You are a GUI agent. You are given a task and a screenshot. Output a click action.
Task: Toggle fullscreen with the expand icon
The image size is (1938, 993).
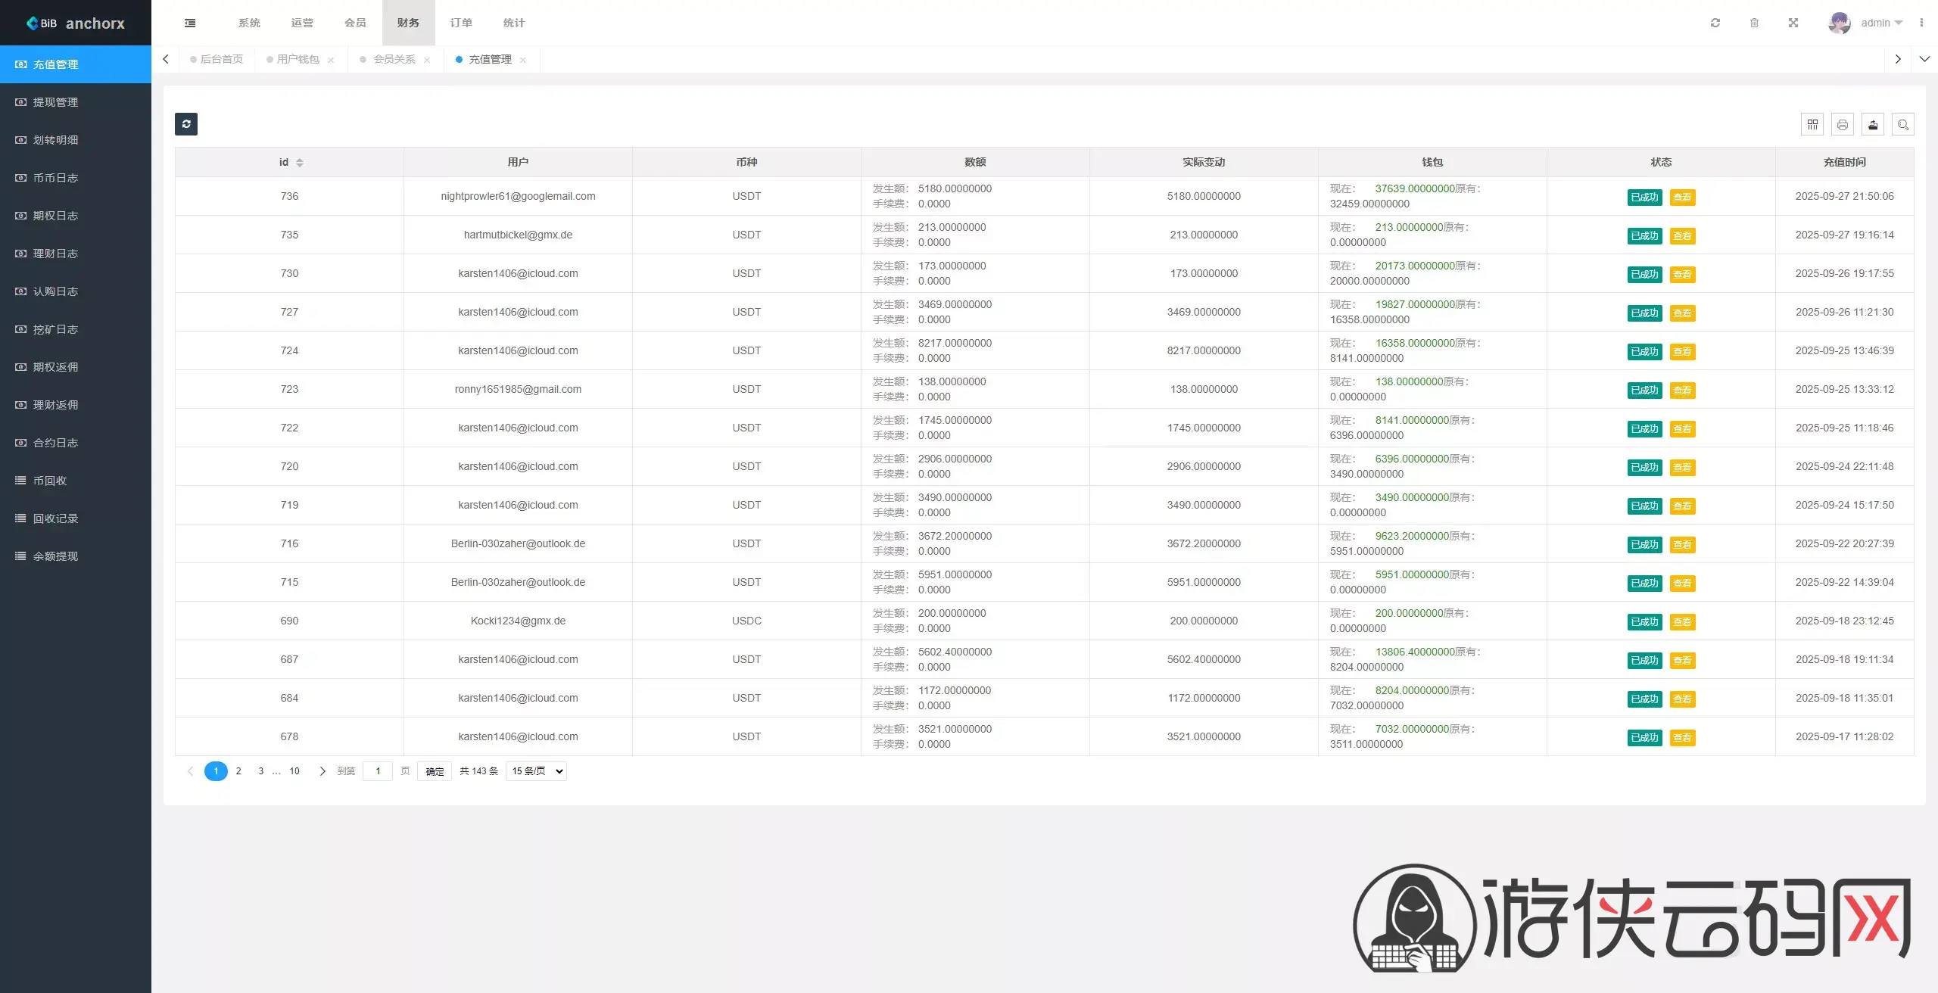(1793, 23)
